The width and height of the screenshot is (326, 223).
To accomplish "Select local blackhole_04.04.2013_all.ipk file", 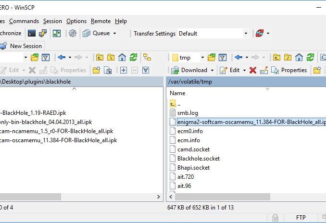I will (46, 122).
